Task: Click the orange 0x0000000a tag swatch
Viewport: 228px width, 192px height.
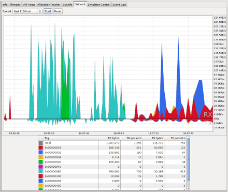Action: coord(40,157)
